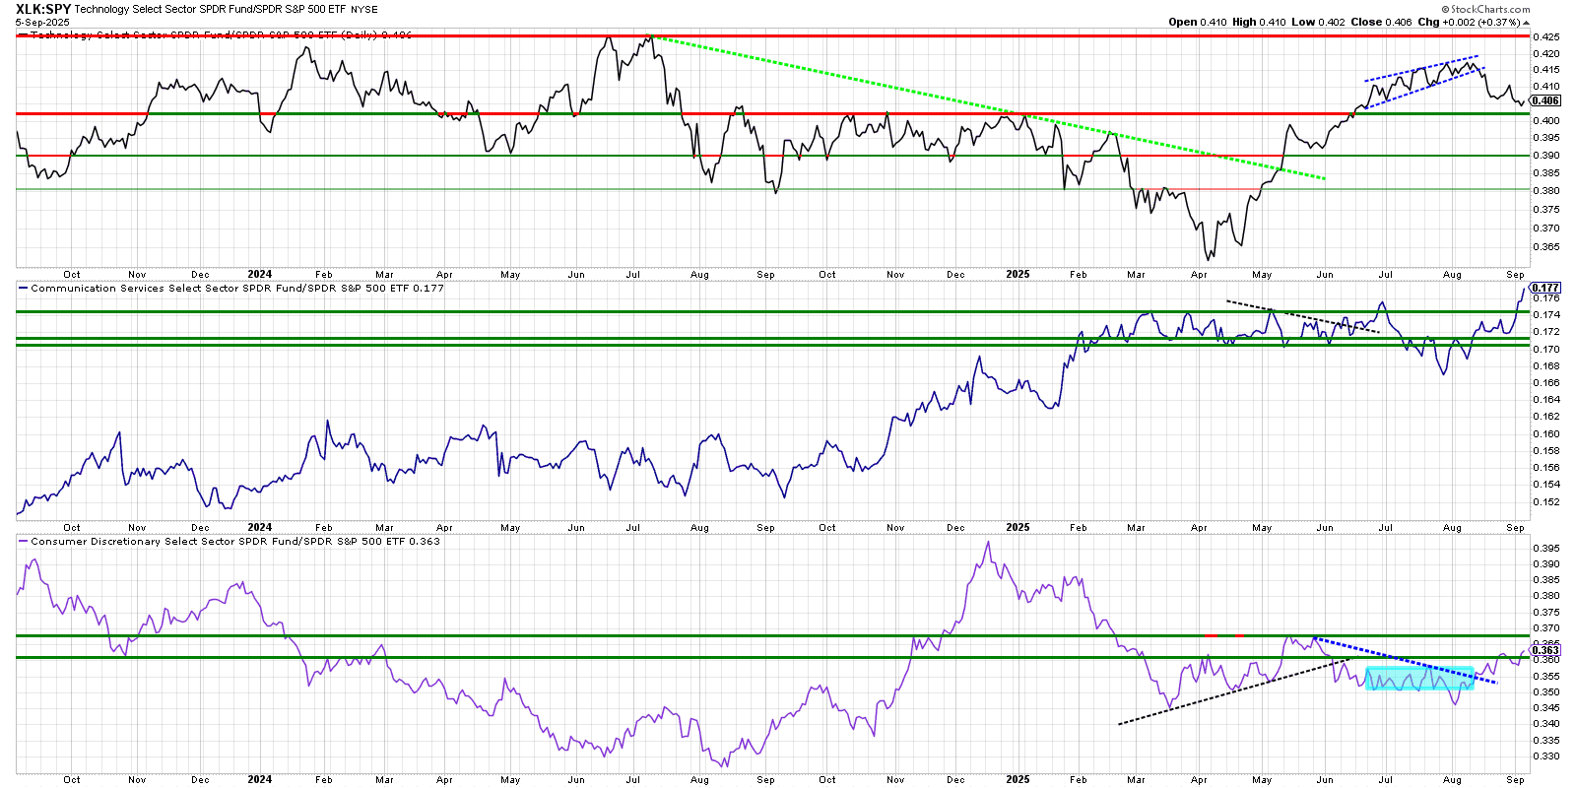Click the small triangle after the Chg value
The image size is (1576, 788).
(1527, 22)
